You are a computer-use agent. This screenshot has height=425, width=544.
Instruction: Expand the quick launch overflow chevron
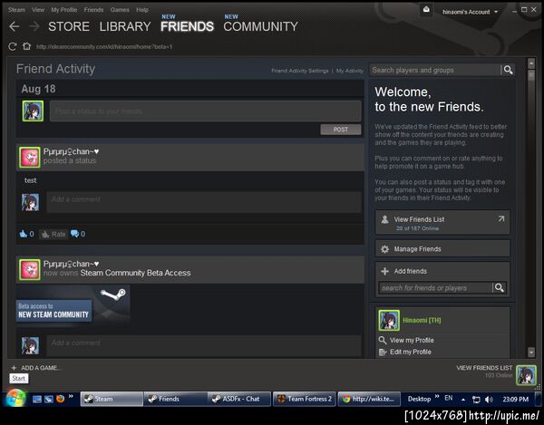coord(71,396)
